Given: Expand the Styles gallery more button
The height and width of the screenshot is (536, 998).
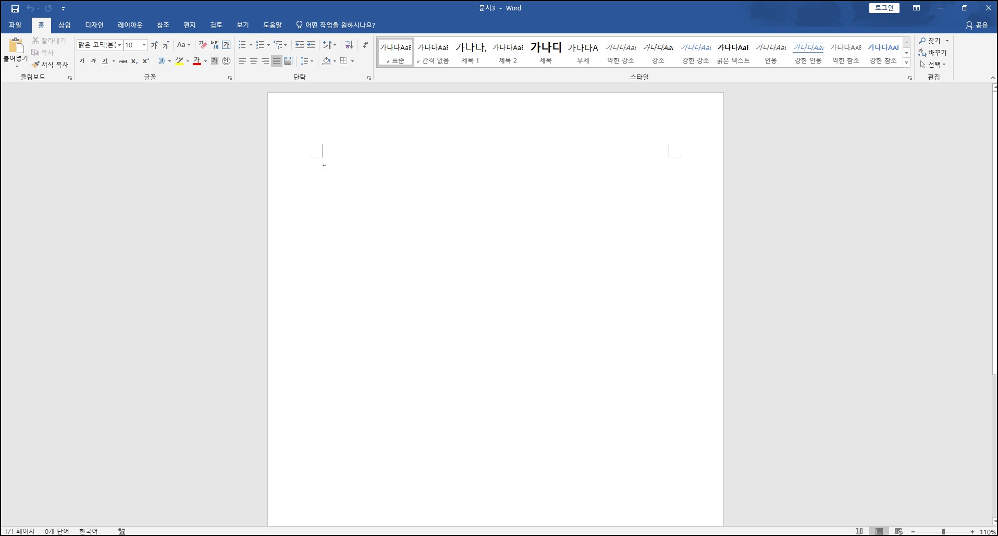Looking at the screenshot, I should click(907, 63).
